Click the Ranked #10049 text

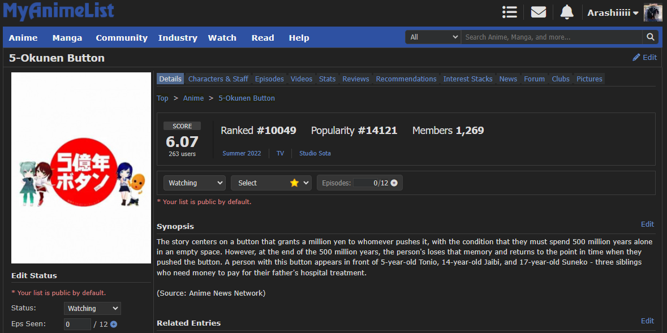coord(259,131)
